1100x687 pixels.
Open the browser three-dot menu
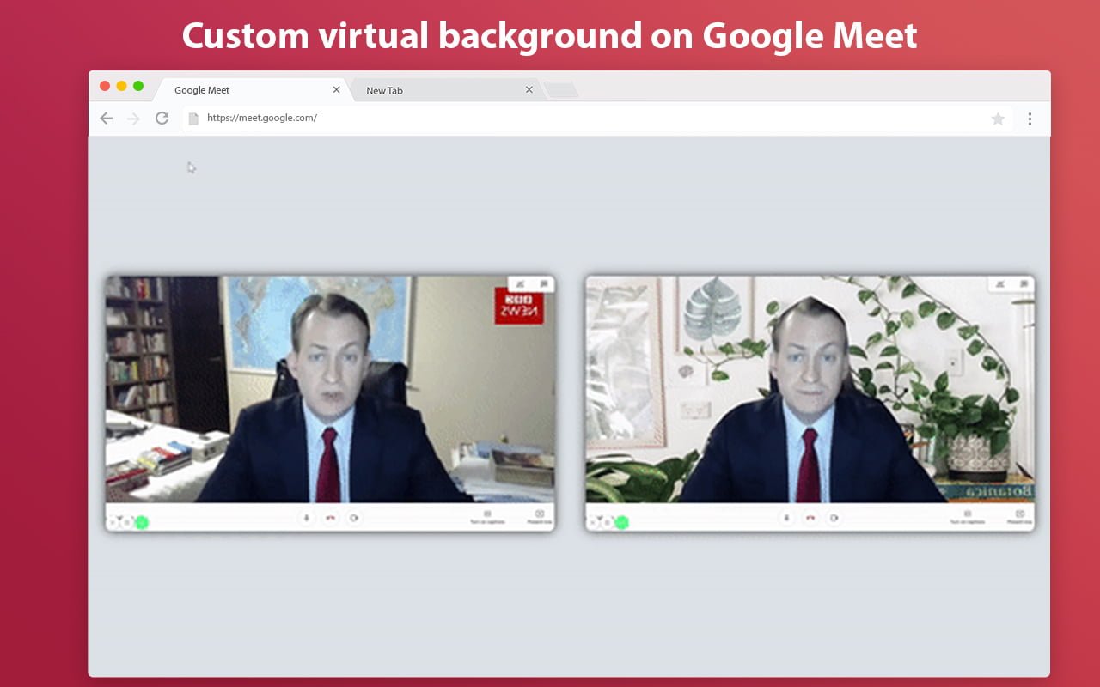pos(1030,119)
